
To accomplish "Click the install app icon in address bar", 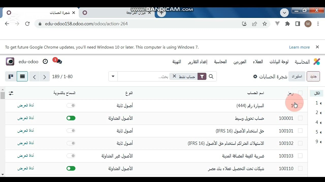I will (244, 24).
